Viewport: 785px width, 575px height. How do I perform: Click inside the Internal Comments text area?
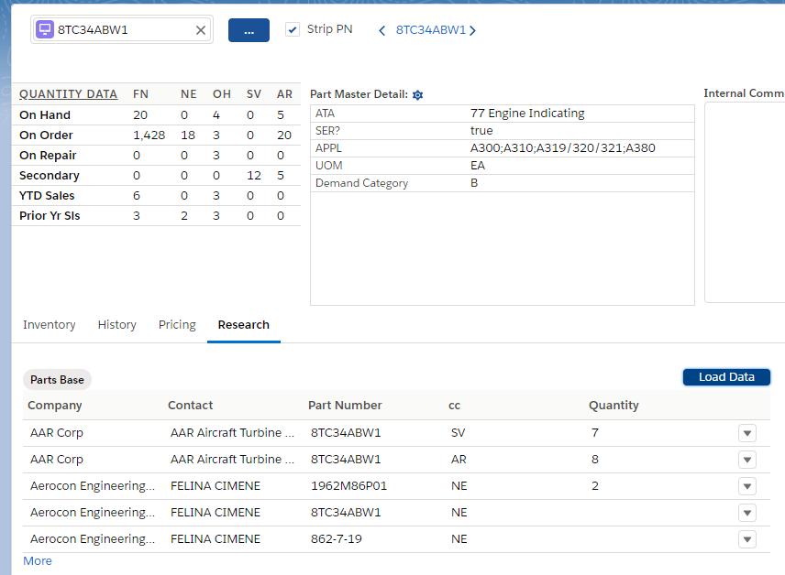(745, 201)
